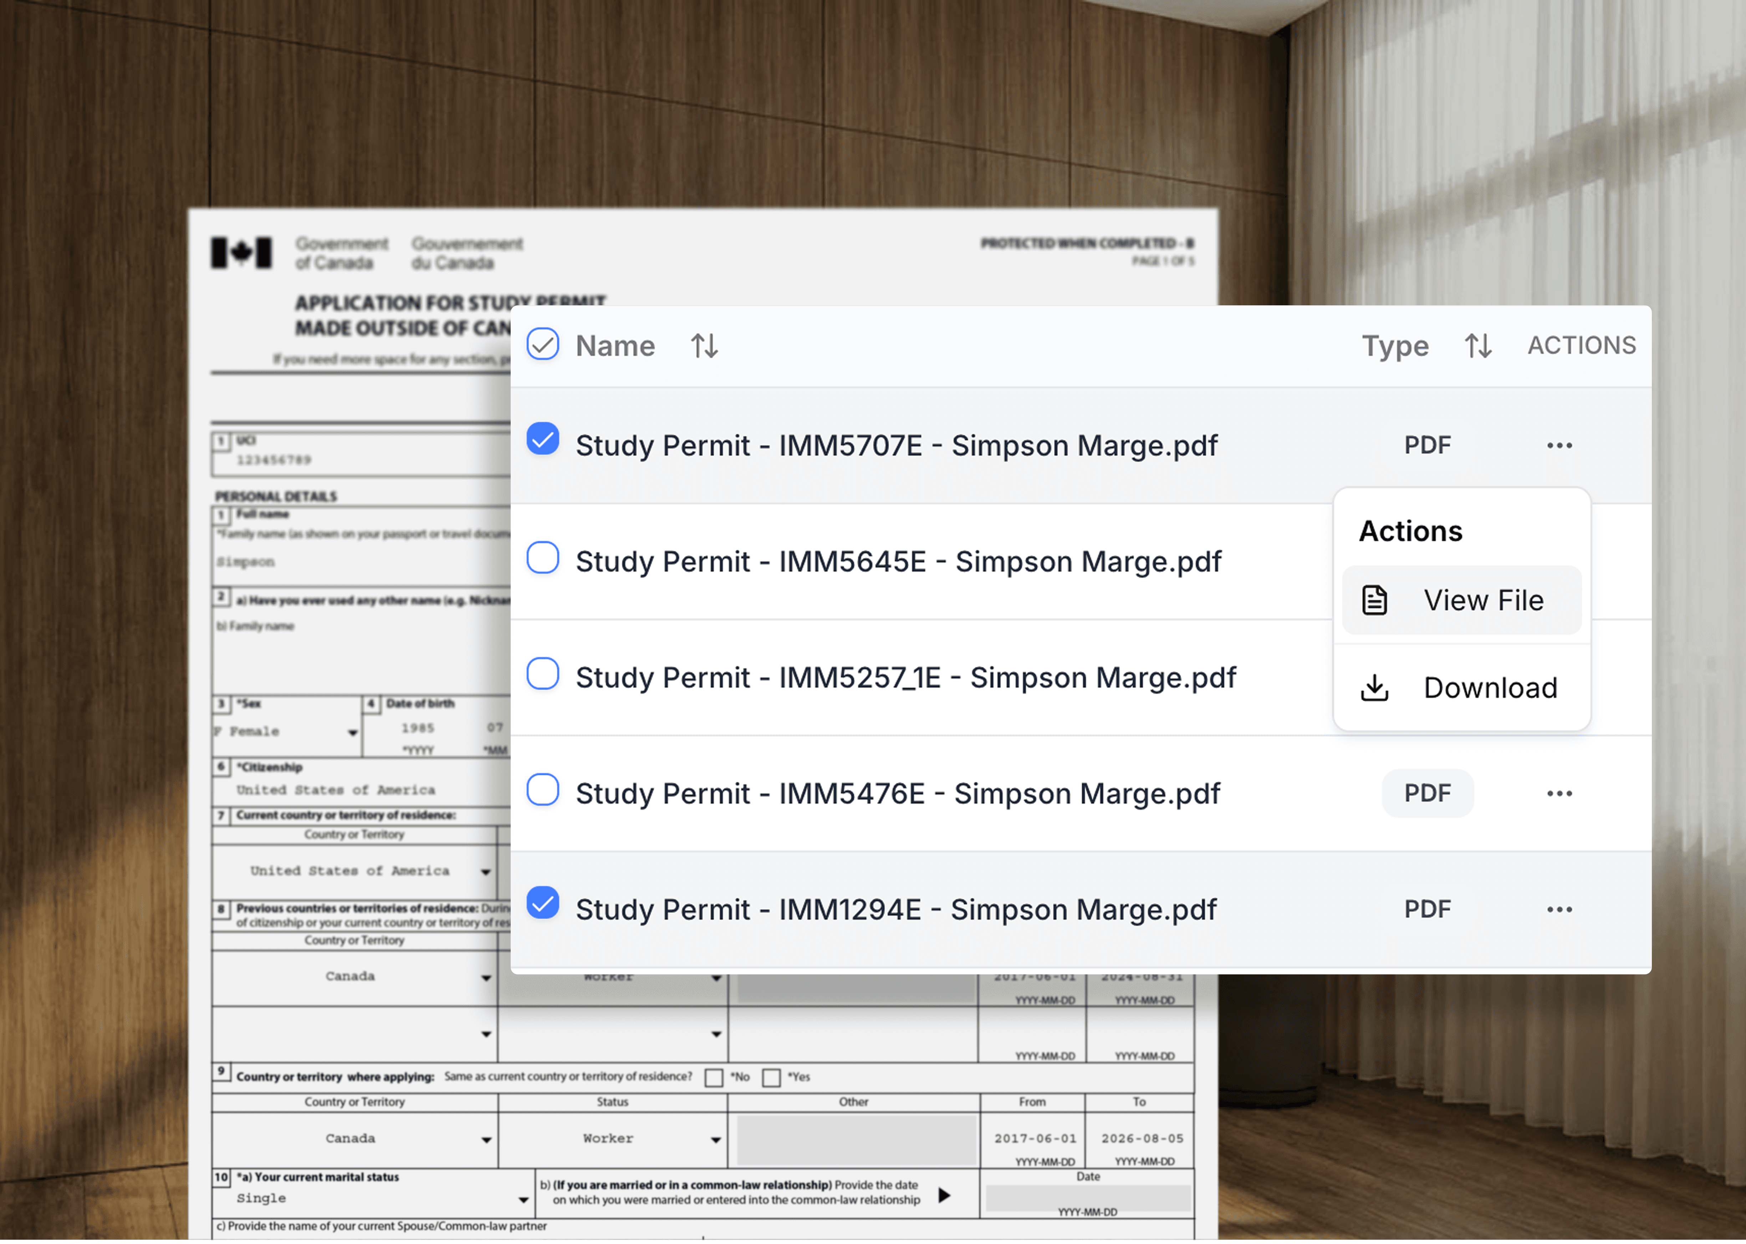Check the IMM5645E file checkbox
This screenshot has width=1746, height=1244.
[x=542, y=558]
